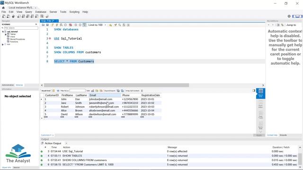The height and width of the screenshot is (170, 303).
Task: Click the create new view icon
Action: coord(27,17)
